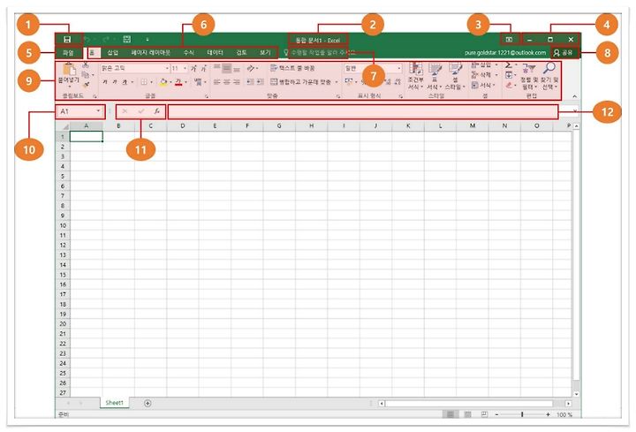Click the 붙여넣기 (Paste) clipboard icon
Viewport: 636px width, 432px height.
coord(69,70)
